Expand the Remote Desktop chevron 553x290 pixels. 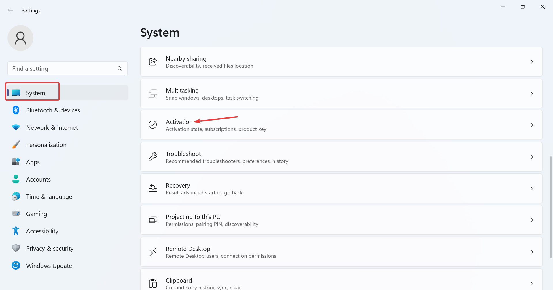click(x=531, y=252)
